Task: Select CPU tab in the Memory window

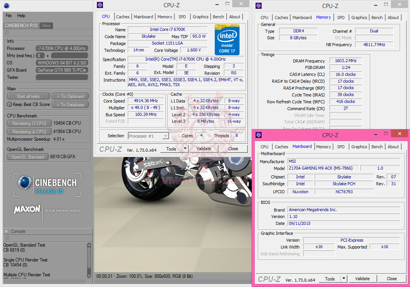Action: pos(264,18)
